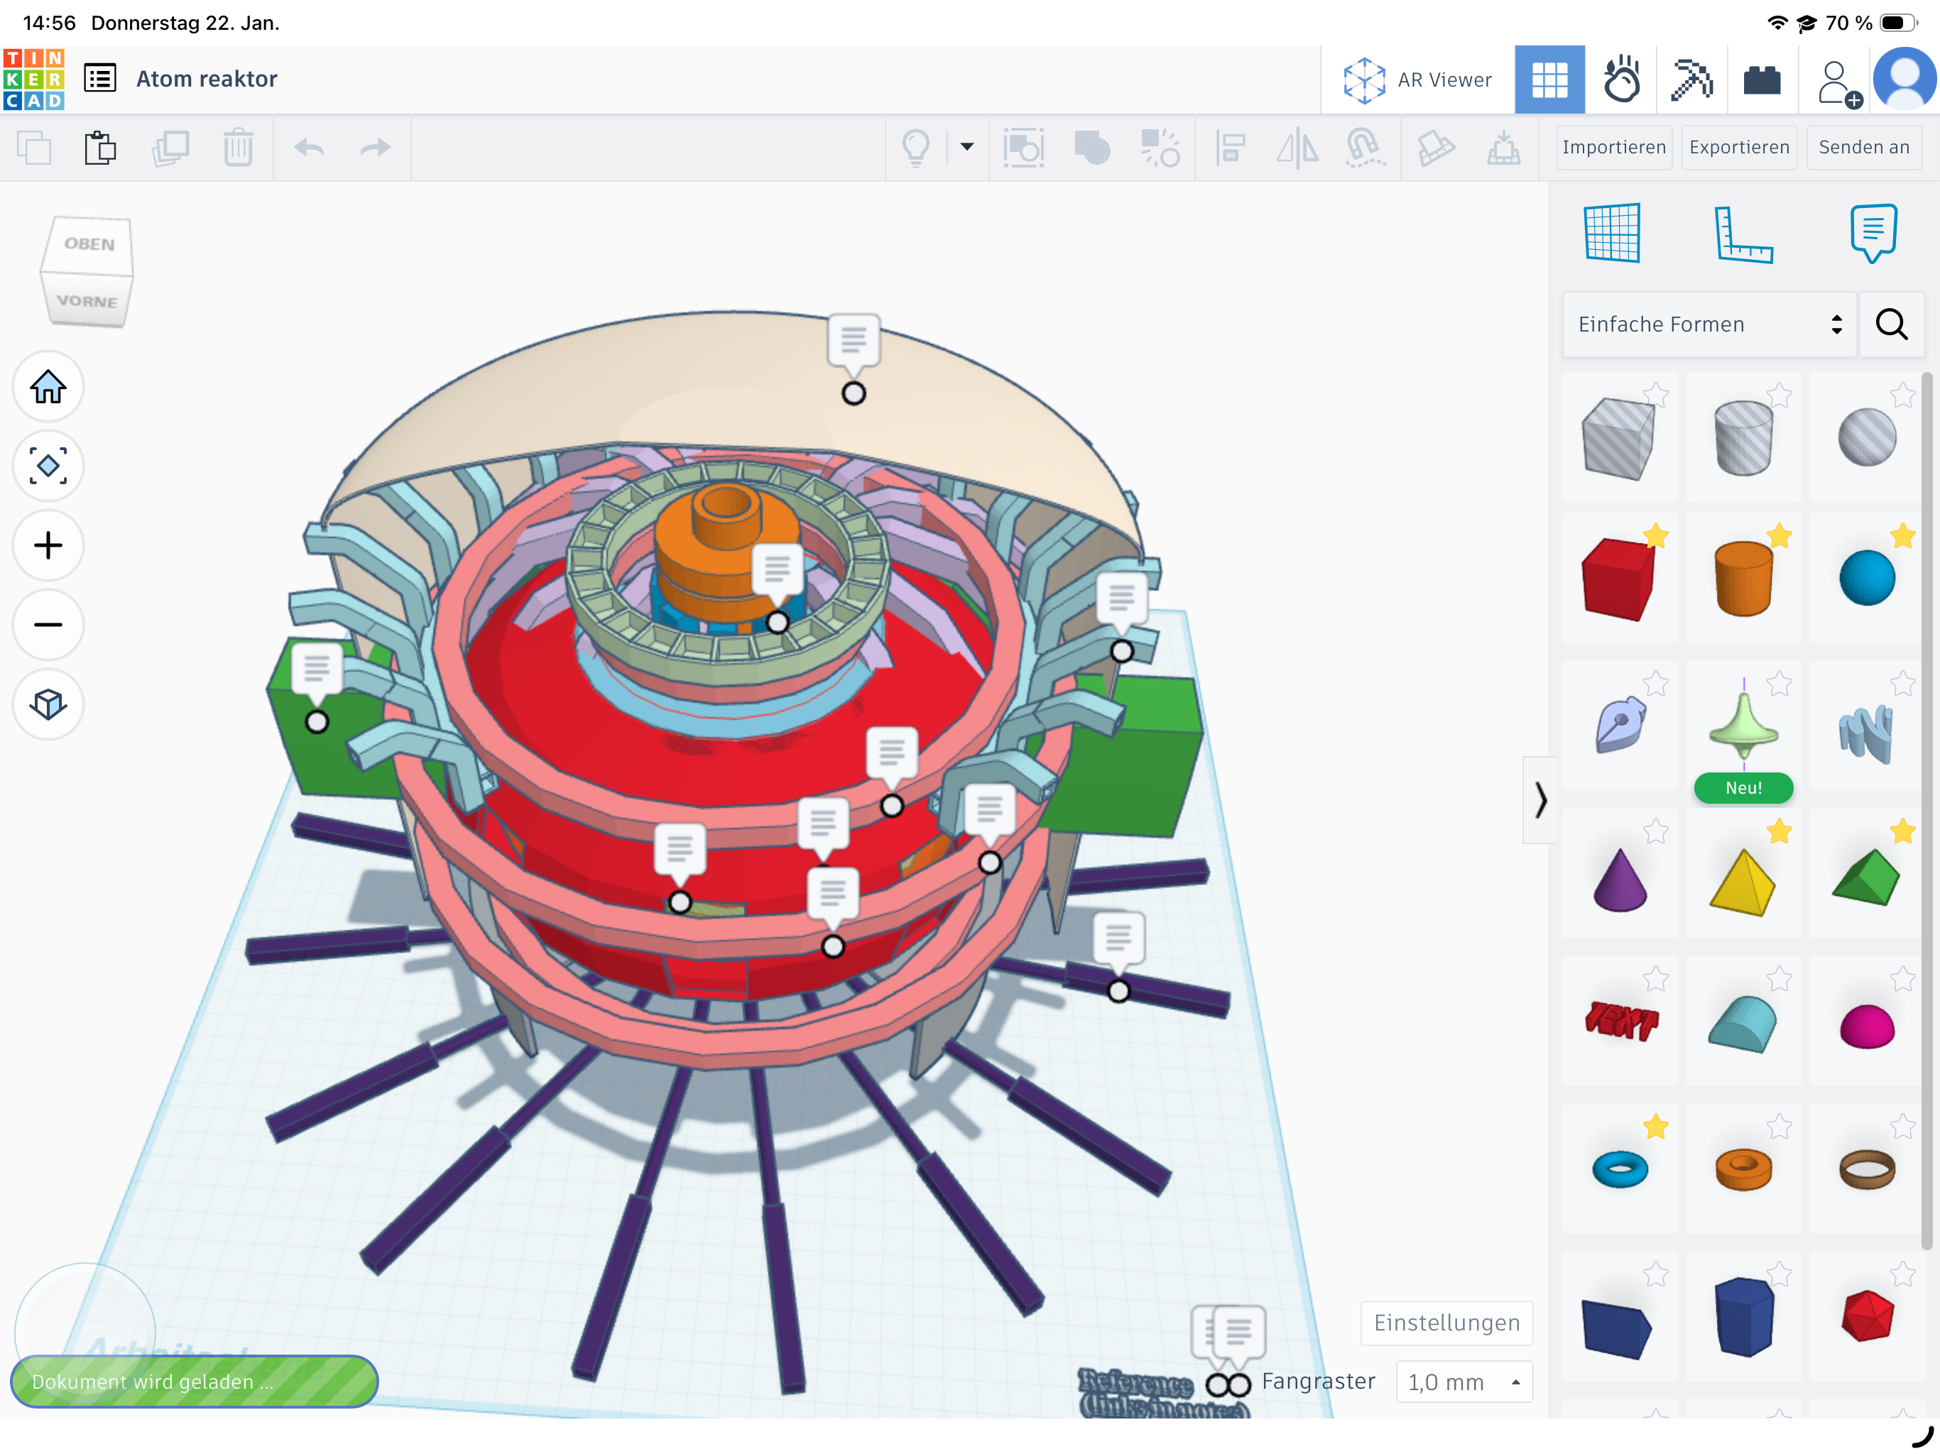1940x1454 pixels.
Task: Select the orange Cylinder shape
Action: pos(1743,579)
